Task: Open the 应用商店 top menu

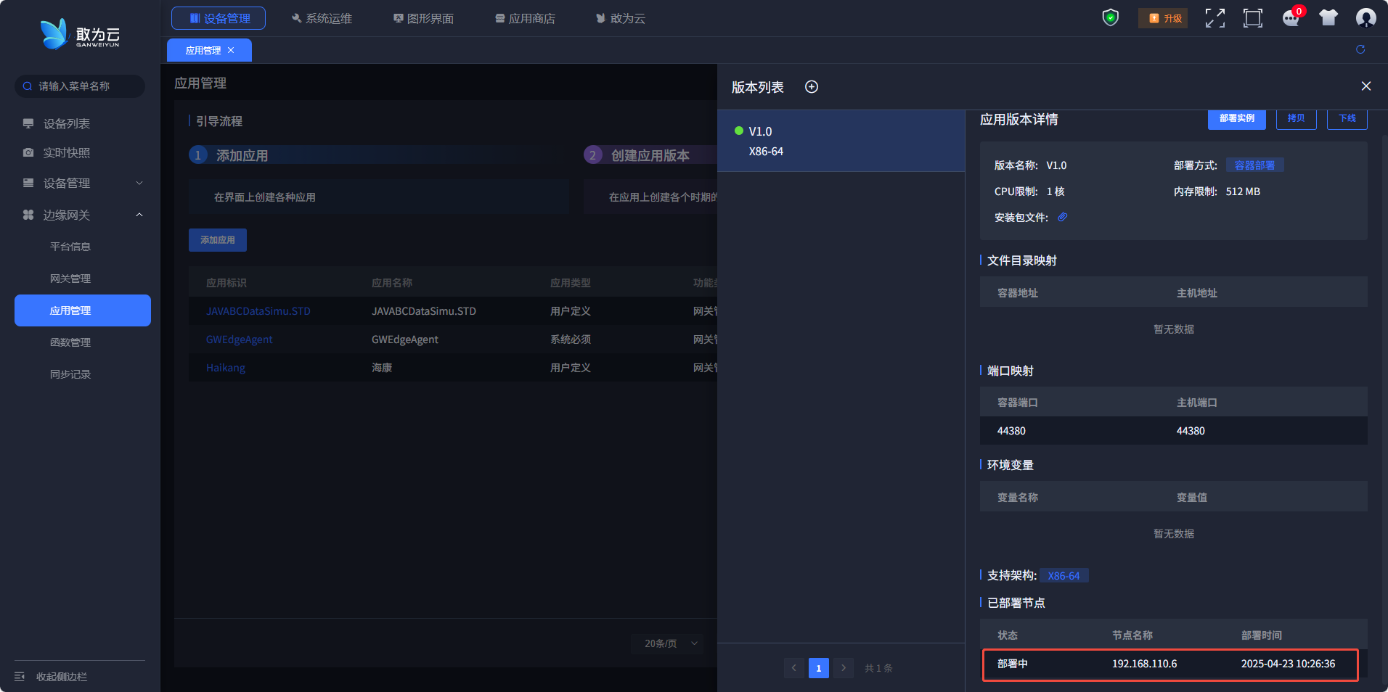Action: click(x=525, y=18)
